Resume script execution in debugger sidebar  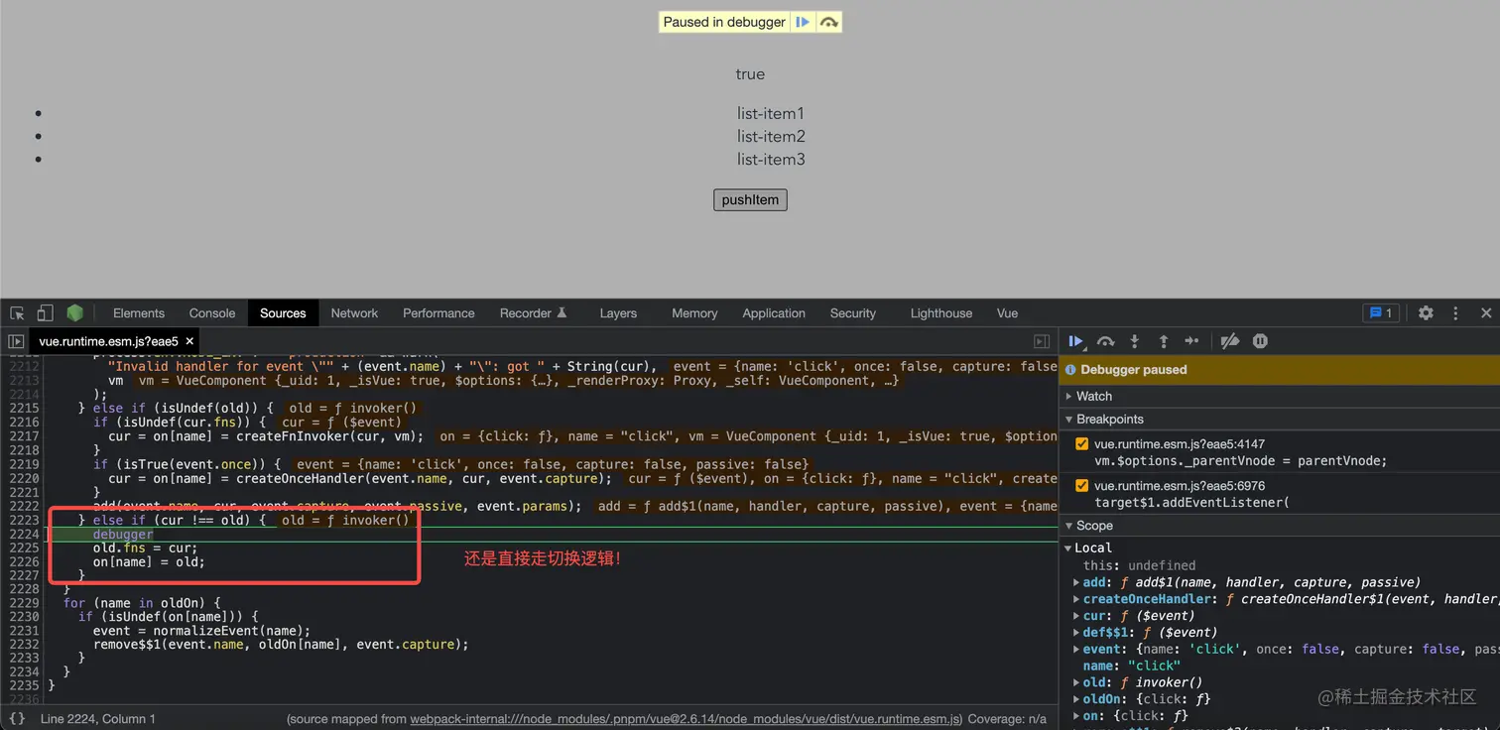(1075, 341)
